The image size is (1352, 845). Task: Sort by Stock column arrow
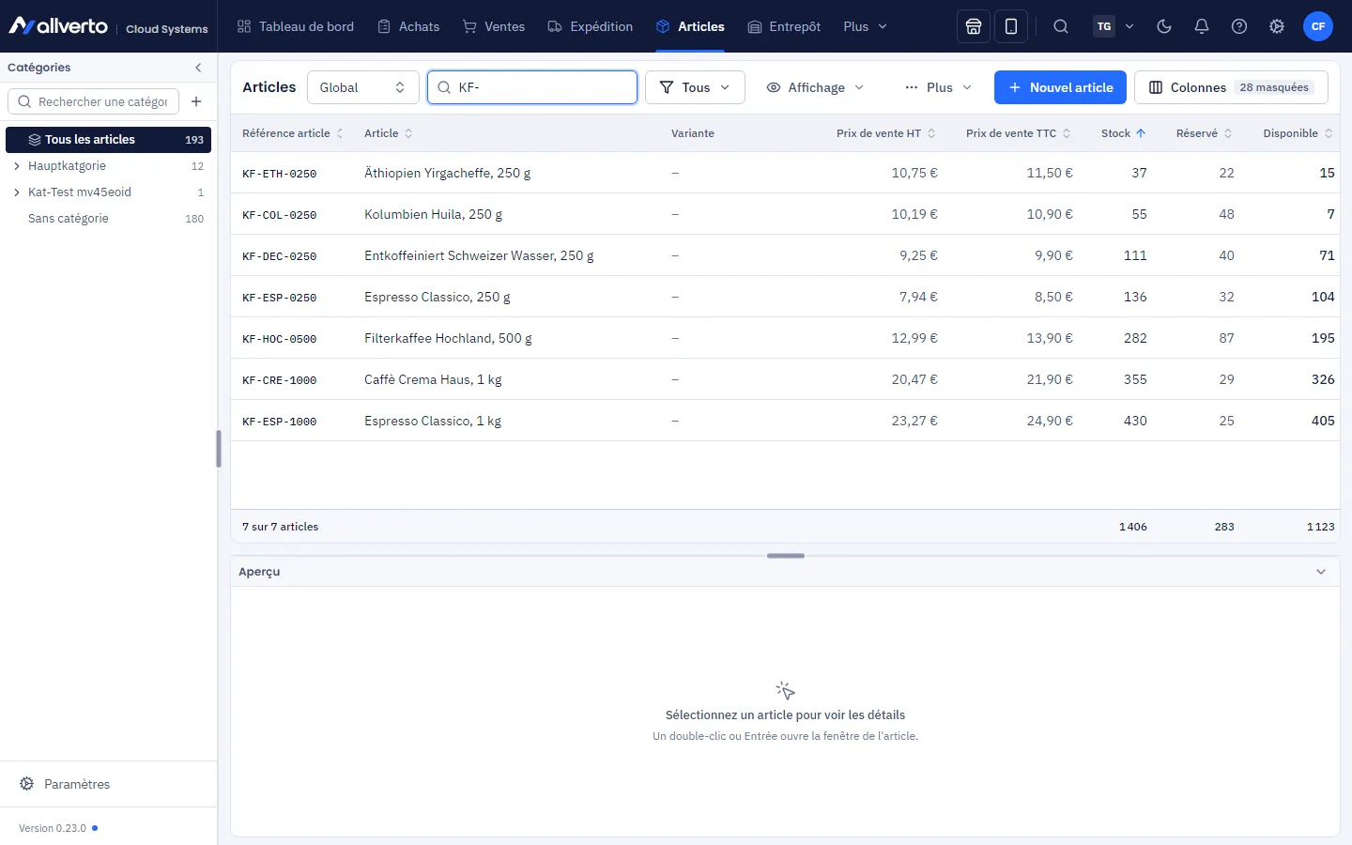coord(1123,133)
